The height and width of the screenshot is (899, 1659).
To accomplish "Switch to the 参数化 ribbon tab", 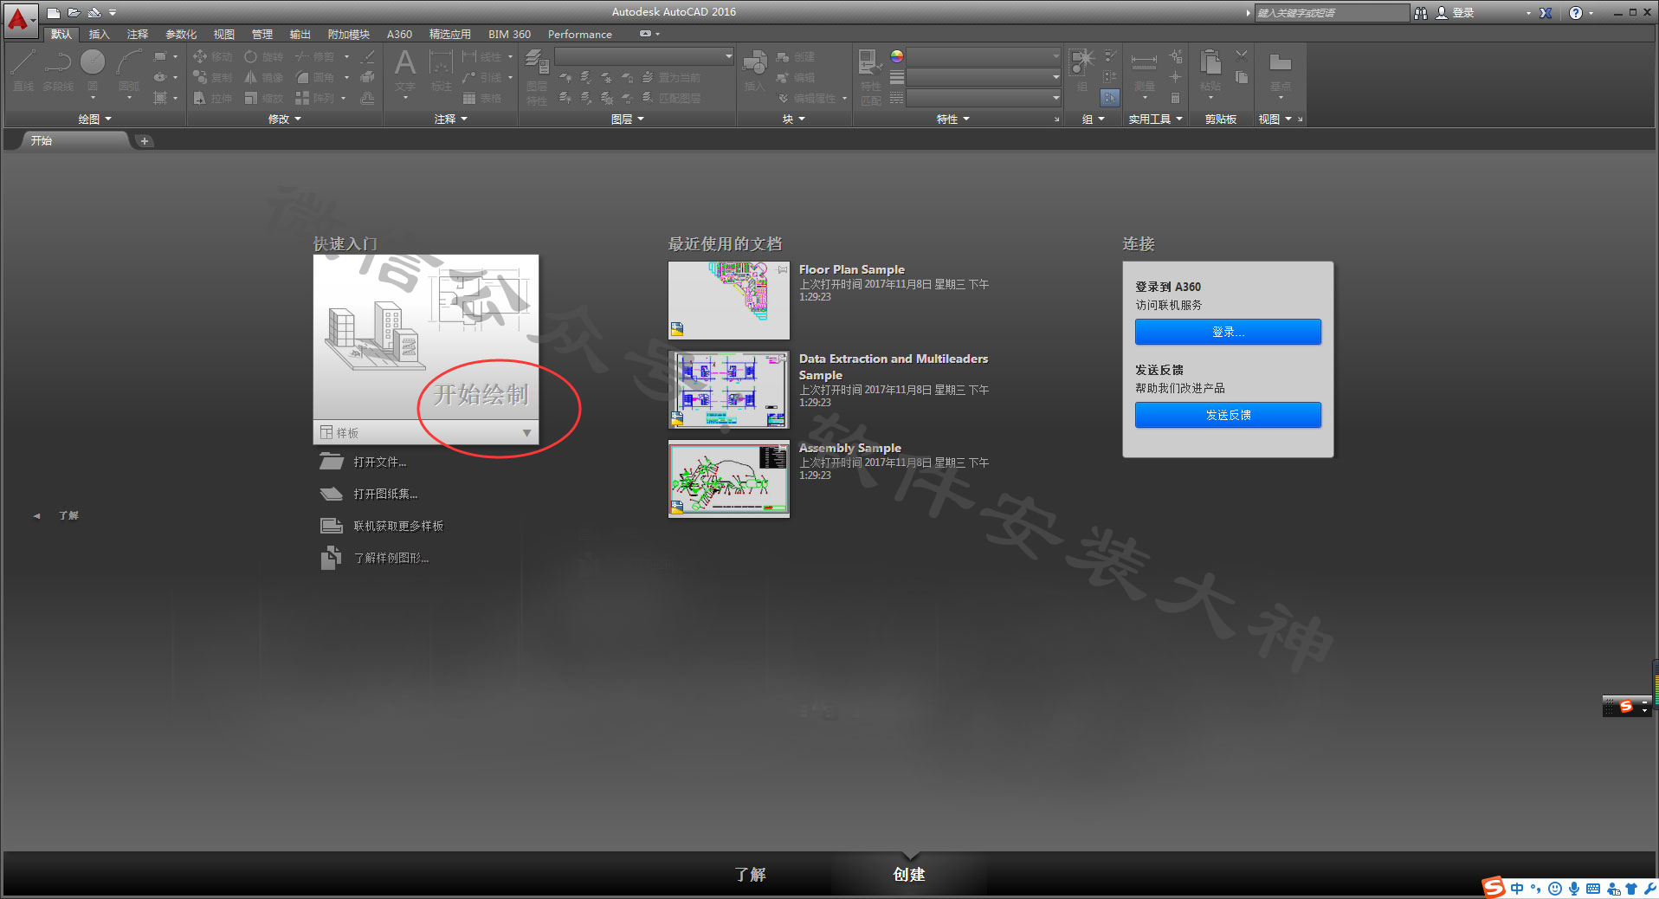I will click(181, 35).
